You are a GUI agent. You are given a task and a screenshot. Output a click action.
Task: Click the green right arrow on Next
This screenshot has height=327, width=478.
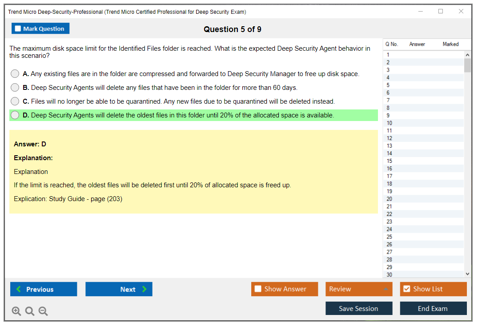(x=144, y=289)
